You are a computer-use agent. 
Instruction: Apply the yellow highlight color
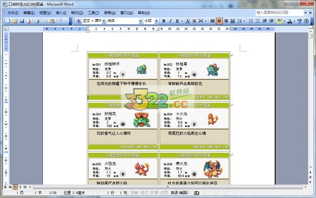(x=280, y=21)
